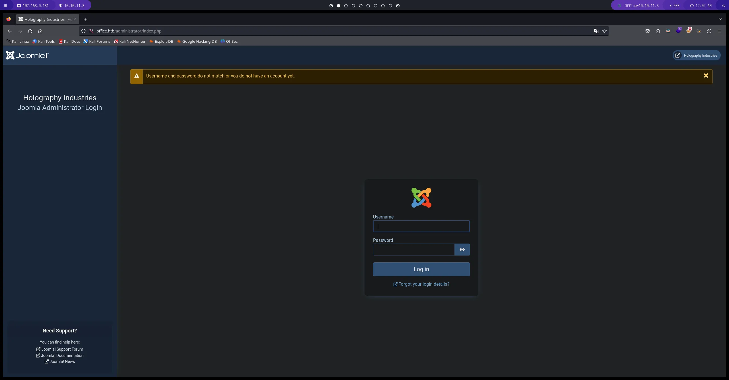Go to browser home page
The width and height of the screenshot is (729, 380).
(x=40, y=31)
